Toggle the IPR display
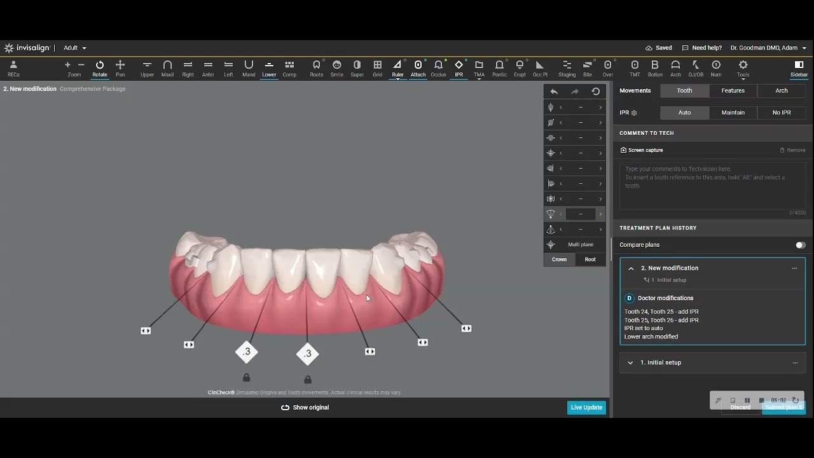The image size is (814, 458). pyautogui.click(x=459, y=69)
